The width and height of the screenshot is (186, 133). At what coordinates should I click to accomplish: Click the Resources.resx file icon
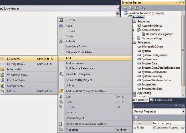pyautogui.click(x=139, y=30)
